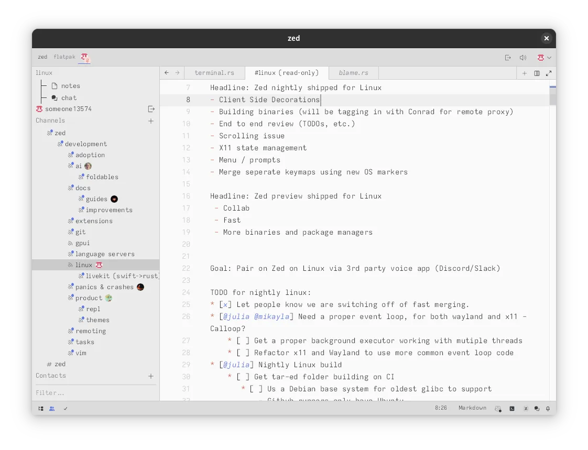Click the editor vertical scrollbar thumb
Screen dimensions: 588x450
coord(552,97)
